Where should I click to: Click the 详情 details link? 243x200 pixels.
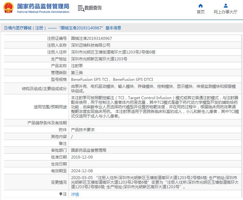pos(75,194)
